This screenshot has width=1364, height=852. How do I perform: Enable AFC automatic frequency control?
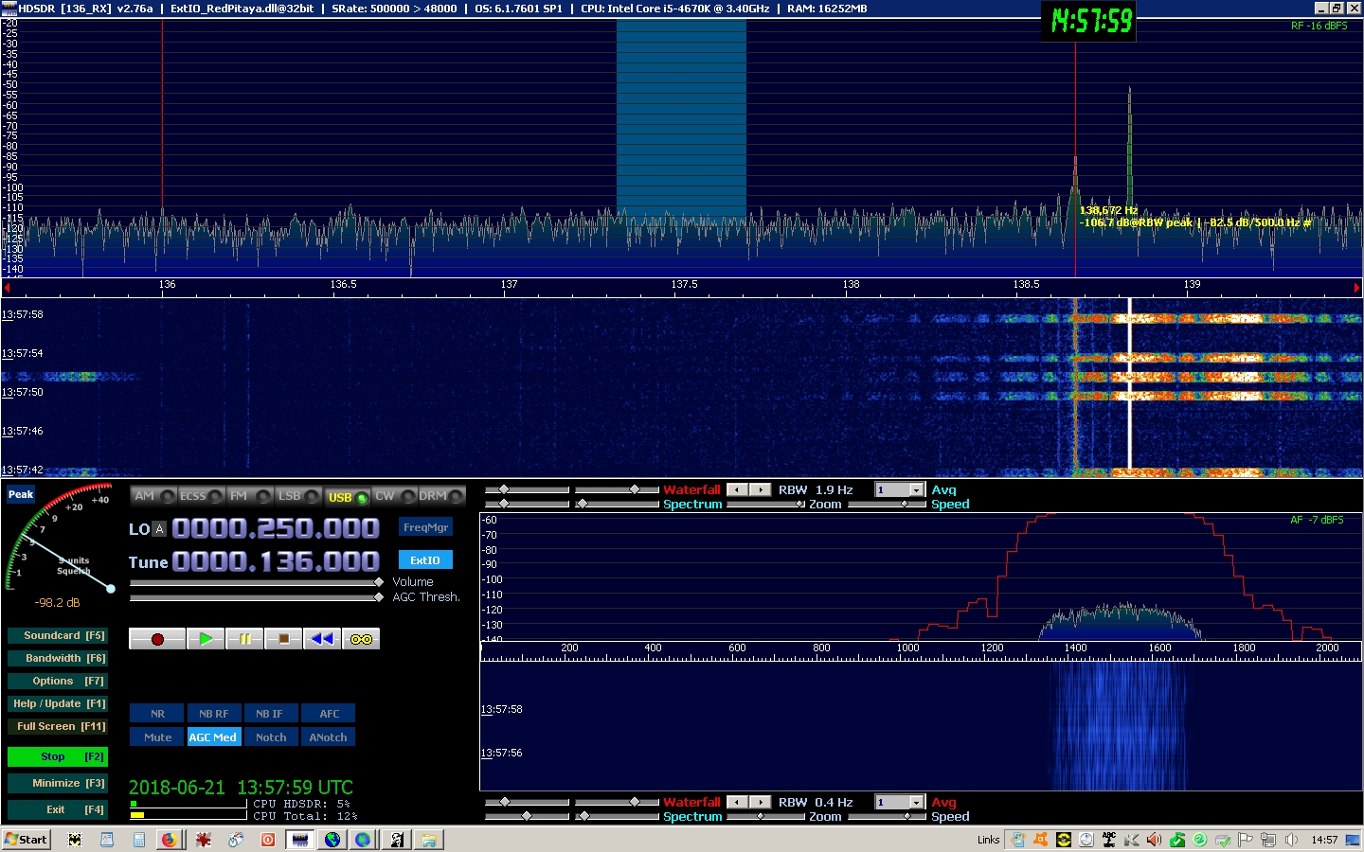point(328,714)
